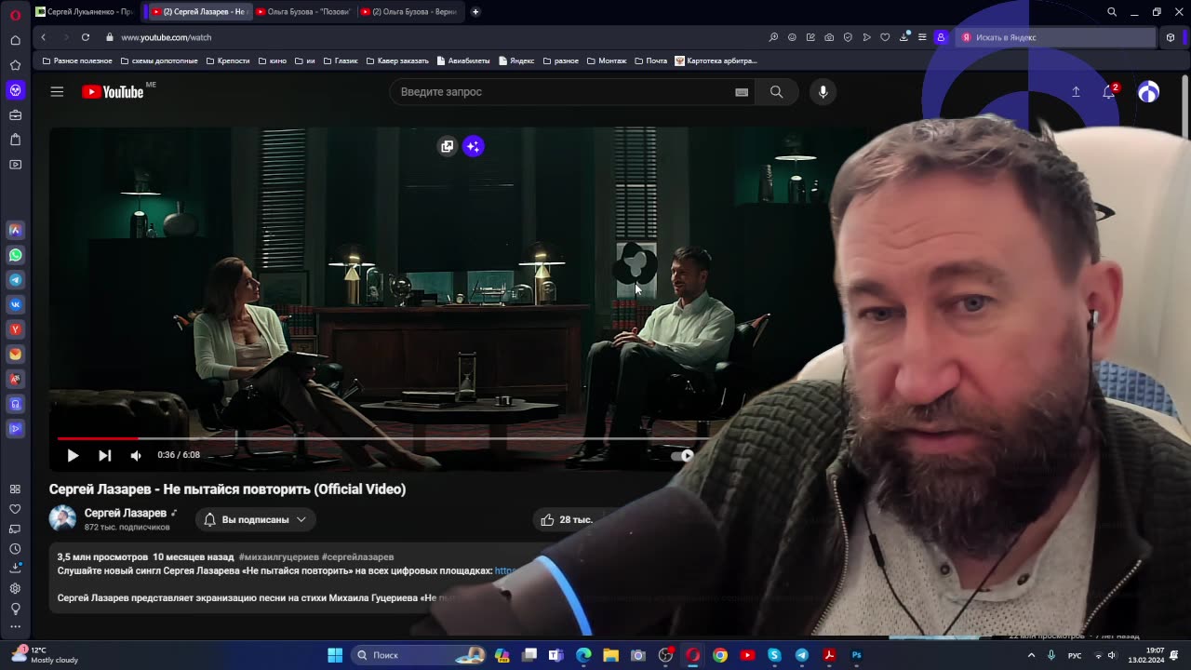Switch to Ольга Бузова Верни tab
Viewport: 1191px width, 670px height.
(408, 12)
